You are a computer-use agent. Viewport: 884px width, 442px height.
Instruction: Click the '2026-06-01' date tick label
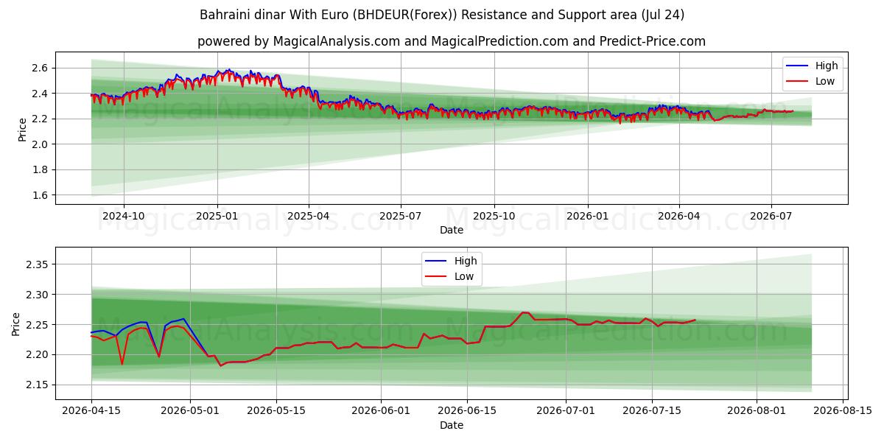click(381, 410)
